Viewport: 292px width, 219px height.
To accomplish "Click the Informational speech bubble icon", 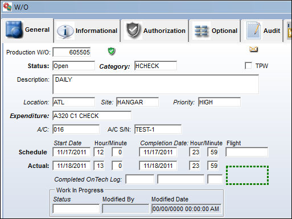I will [x=65, y=31].
